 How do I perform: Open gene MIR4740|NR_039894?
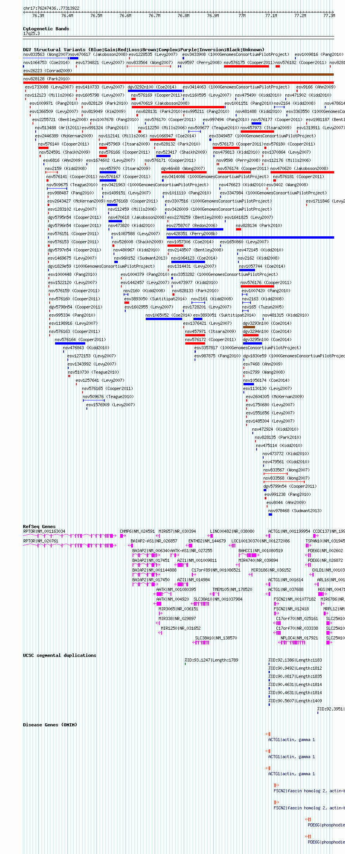click(258, 560)
